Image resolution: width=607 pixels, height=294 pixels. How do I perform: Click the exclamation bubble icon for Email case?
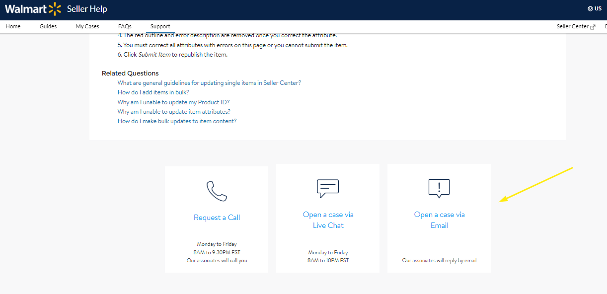point(439,189)
